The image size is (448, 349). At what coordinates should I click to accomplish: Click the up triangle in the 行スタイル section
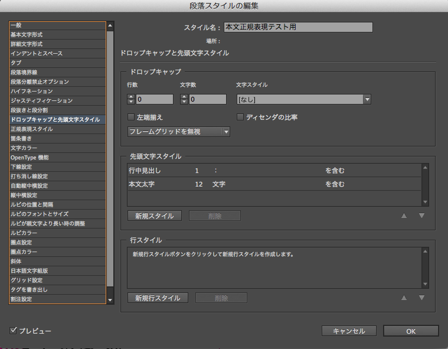pos(404,298)
